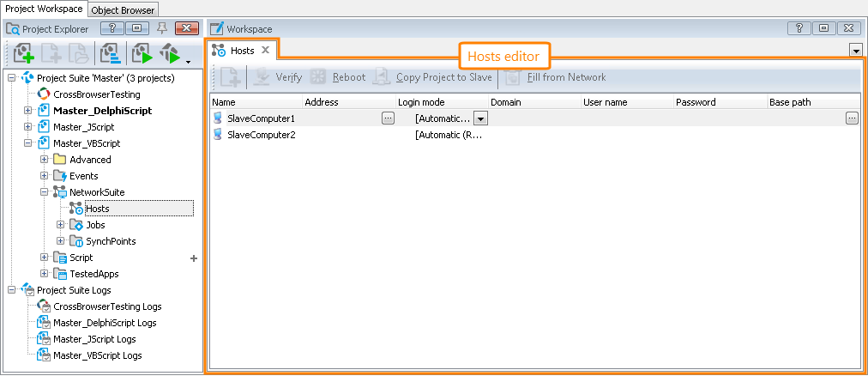Screen dimensions: 868x376
Task: Open the workspace tab list dropdown arrow
Action: click(856, 51)
